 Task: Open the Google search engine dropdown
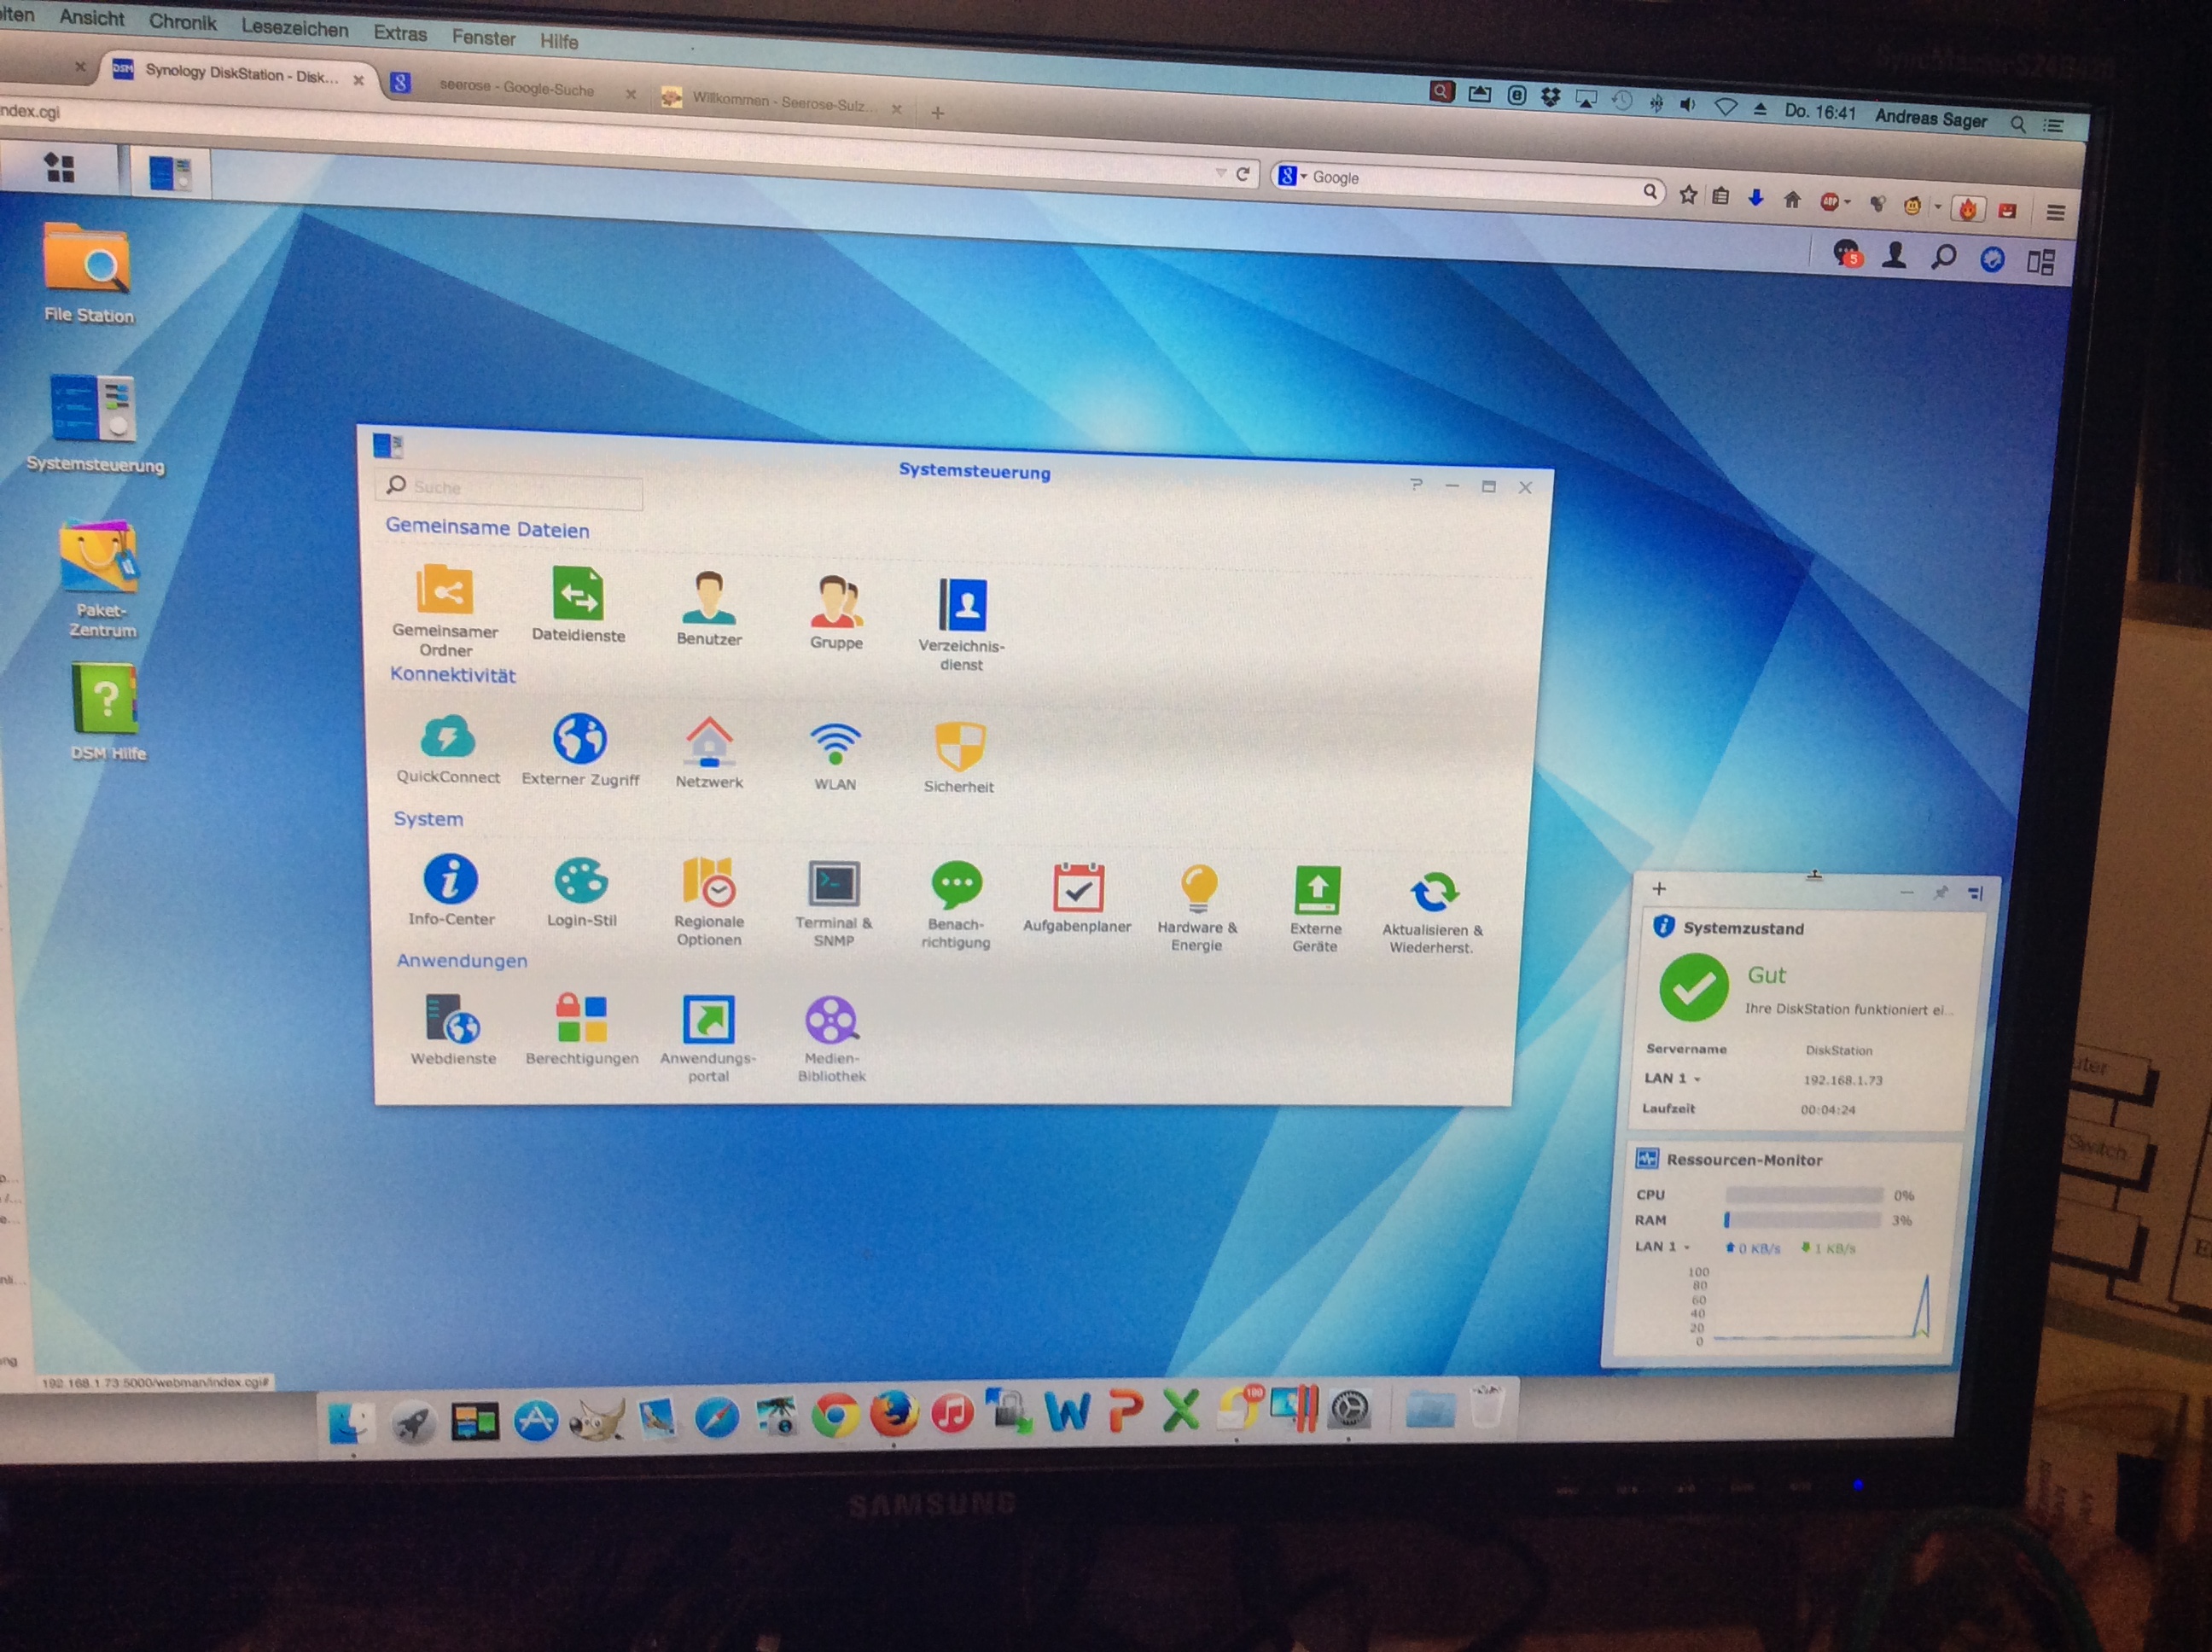pyautogui.click(x=1292, y=177)
